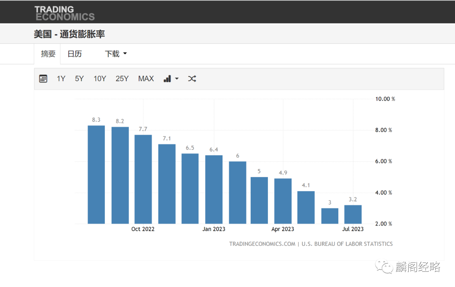The image size is (455, 287).
Task: Click the bar labeled 6
Action: (x=238, y=192)
